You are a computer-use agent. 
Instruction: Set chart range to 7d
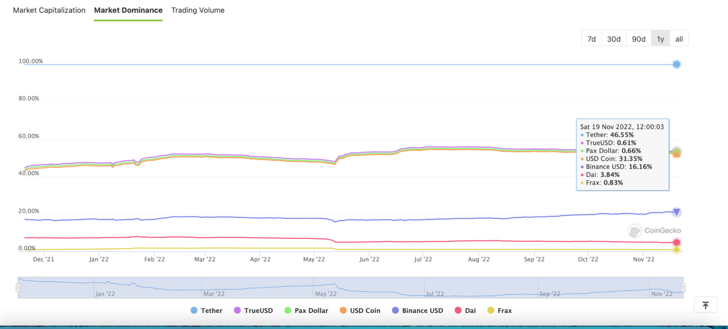click(591, 39)
